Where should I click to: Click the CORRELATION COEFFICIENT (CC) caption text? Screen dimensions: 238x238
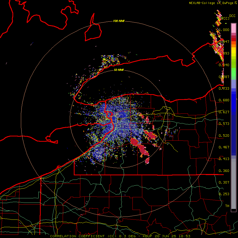pyautogui.click(x=83, y=236)
